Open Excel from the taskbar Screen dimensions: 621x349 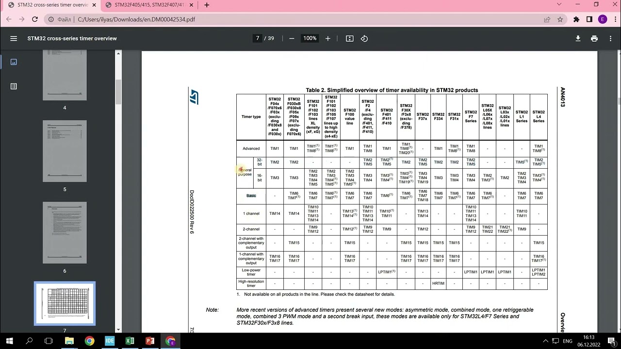point(130,341)
